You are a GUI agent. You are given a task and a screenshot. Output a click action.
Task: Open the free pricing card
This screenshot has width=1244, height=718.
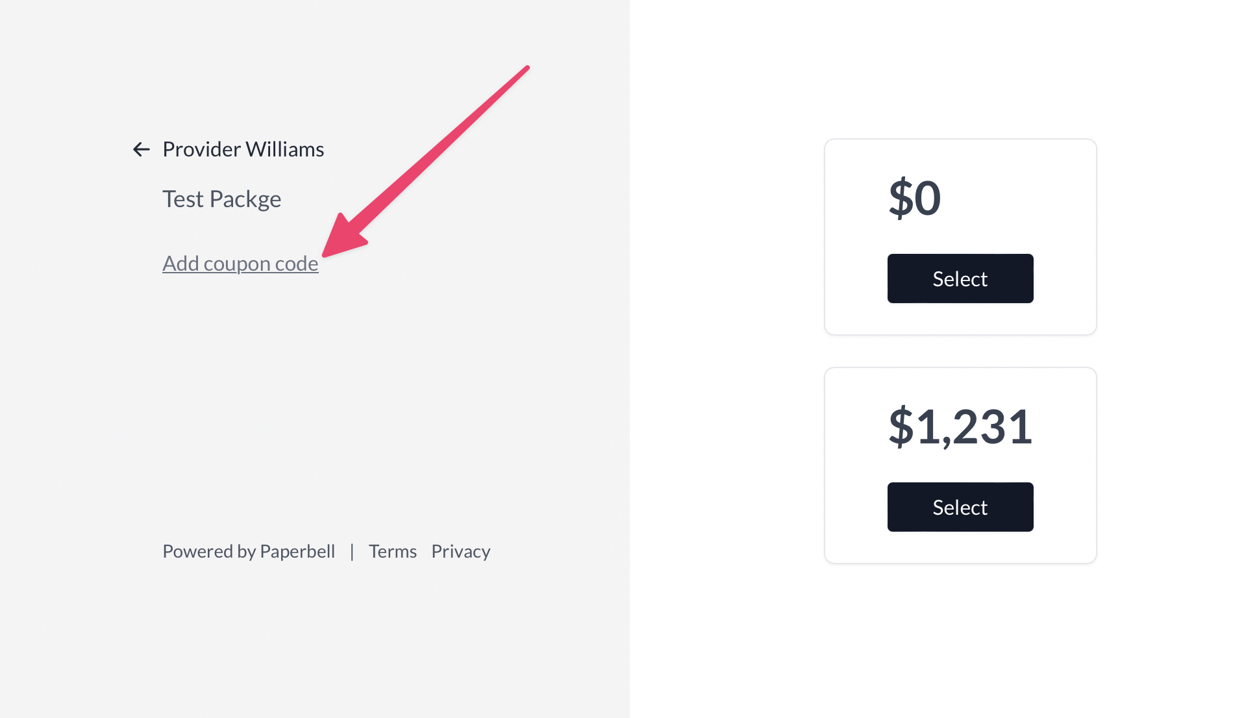(960, 237)
